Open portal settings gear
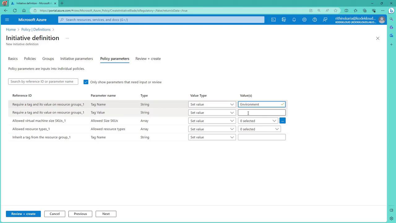The height and width of the screenshot is (223, 396). pyautogui.click(x=304, y=20)
